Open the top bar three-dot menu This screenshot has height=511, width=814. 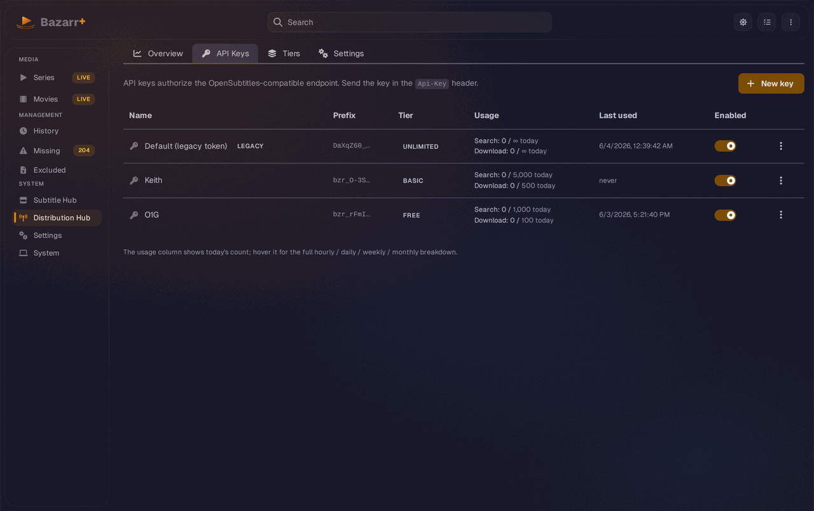click(791, 22)
